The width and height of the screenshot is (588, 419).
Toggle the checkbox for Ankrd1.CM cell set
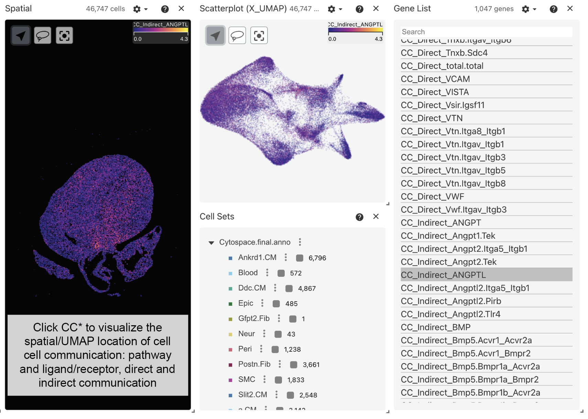(x=300, y=258)
